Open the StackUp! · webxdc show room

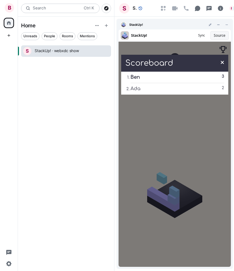66,51
